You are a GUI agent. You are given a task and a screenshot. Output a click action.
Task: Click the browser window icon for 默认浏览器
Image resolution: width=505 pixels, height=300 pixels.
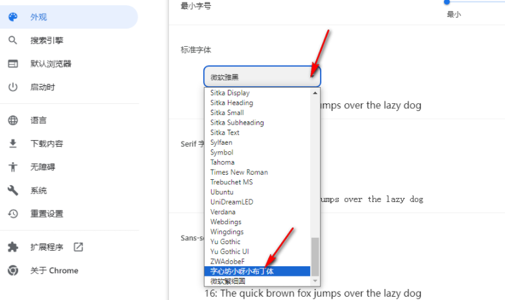[x=13, y=64]
